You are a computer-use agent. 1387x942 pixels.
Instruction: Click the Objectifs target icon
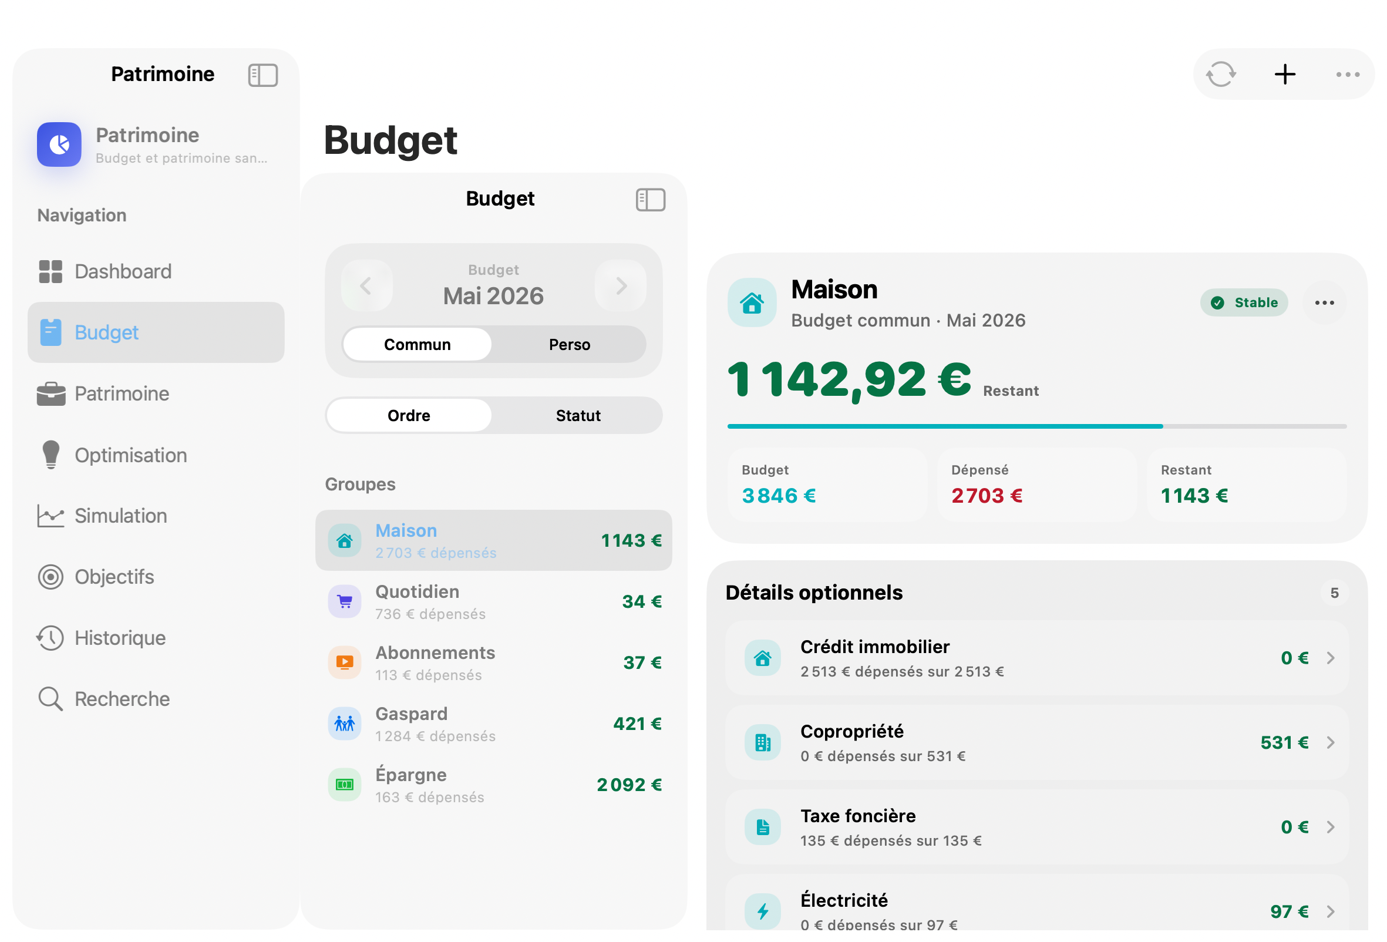(51, 577)
